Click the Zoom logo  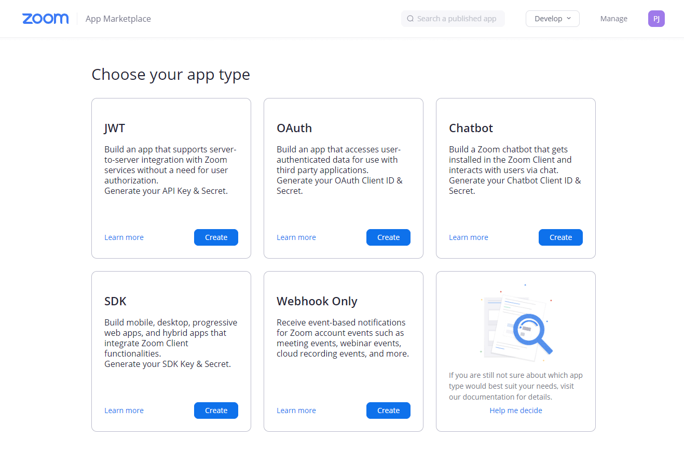coord(46,19)
